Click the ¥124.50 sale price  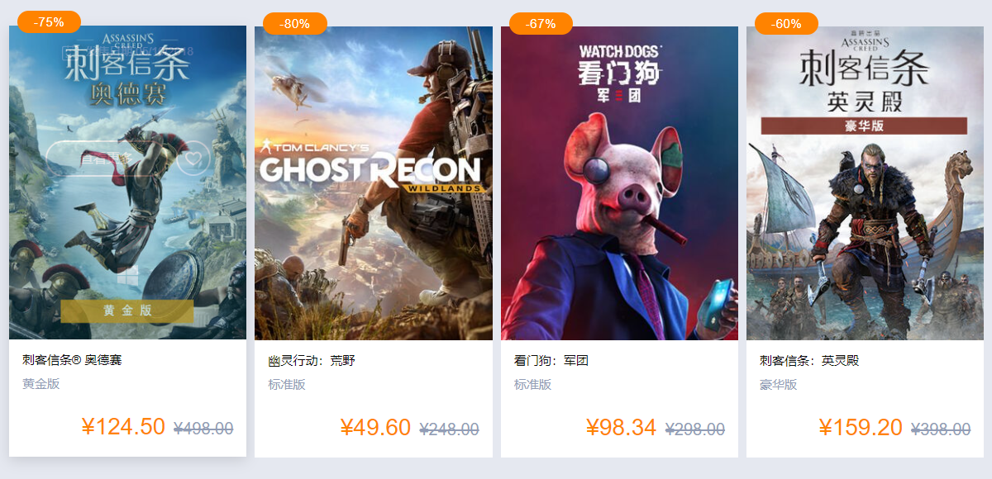pyautogui.click(x=123, y=427)
